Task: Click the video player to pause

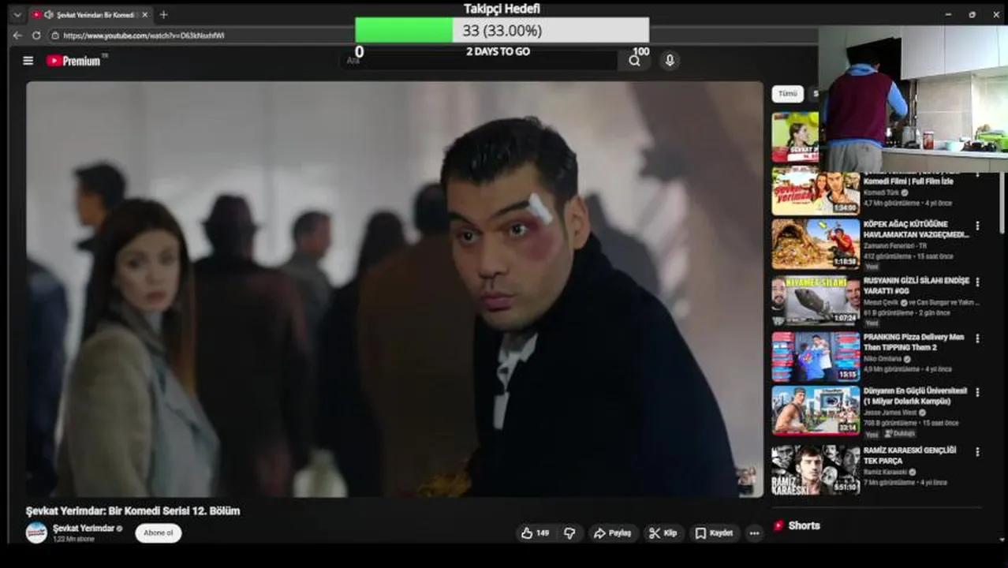Action: pos(394,290)
